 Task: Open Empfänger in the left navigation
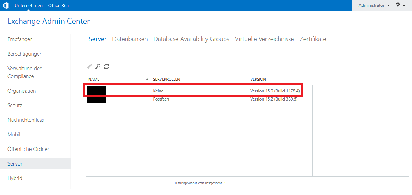click(20, 39)
